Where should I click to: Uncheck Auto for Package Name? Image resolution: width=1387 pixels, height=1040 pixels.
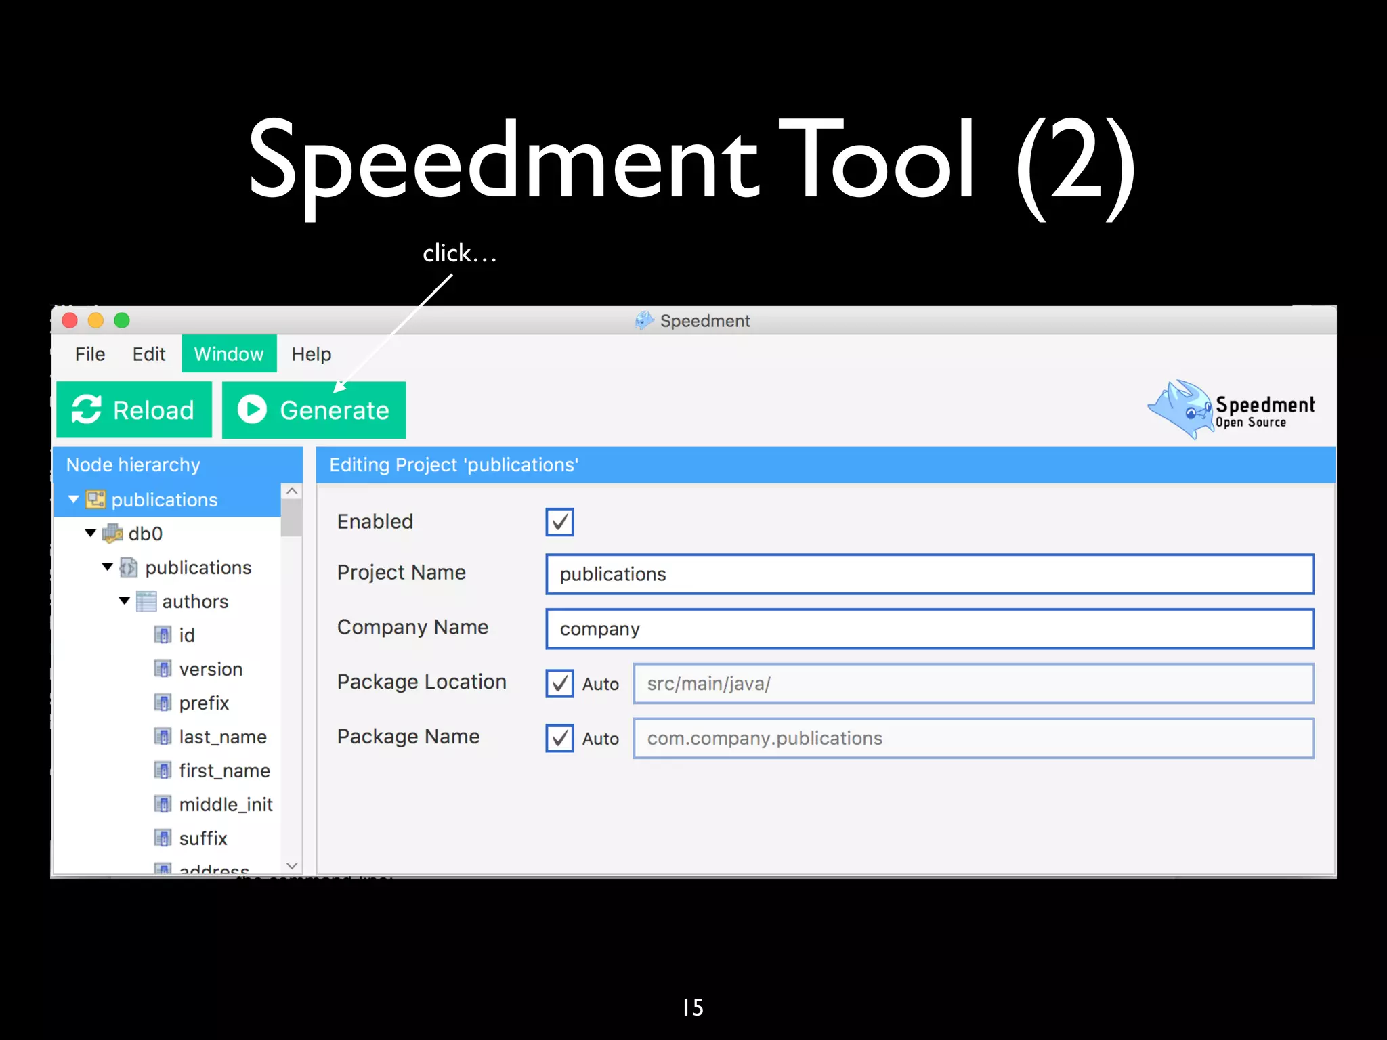click(x=559, y=738)
